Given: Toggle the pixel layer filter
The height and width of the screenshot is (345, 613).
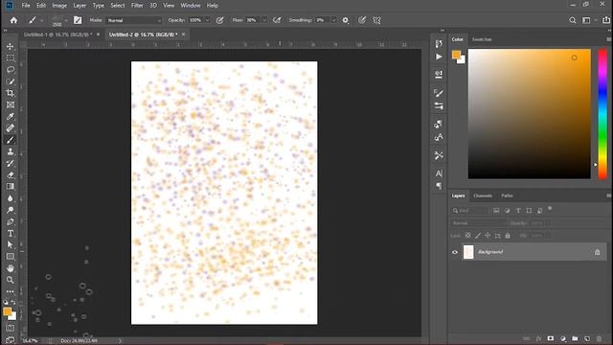Looking at the screenshot, I should point(496,211).
